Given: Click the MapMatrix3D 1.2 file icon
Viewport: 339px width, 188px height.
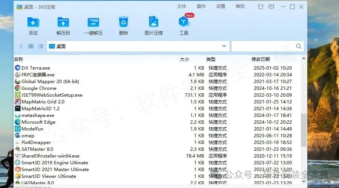Looking at the screenshot, I should pyautogui.click(x=17, y=108).
